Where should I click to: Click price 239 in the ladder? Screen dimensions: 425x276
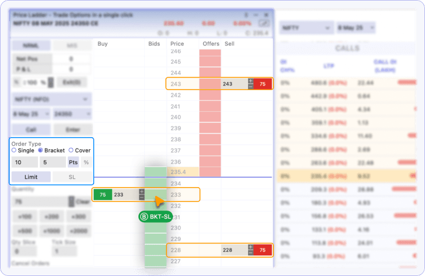point(176,128)
